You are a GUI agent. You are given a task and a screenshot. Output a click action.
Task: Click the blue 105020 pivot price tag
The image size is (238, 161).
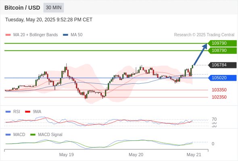click(222, 78)
